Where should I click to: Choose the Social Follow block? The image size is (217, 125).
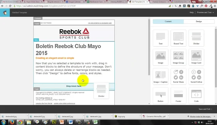click(196, 76)
